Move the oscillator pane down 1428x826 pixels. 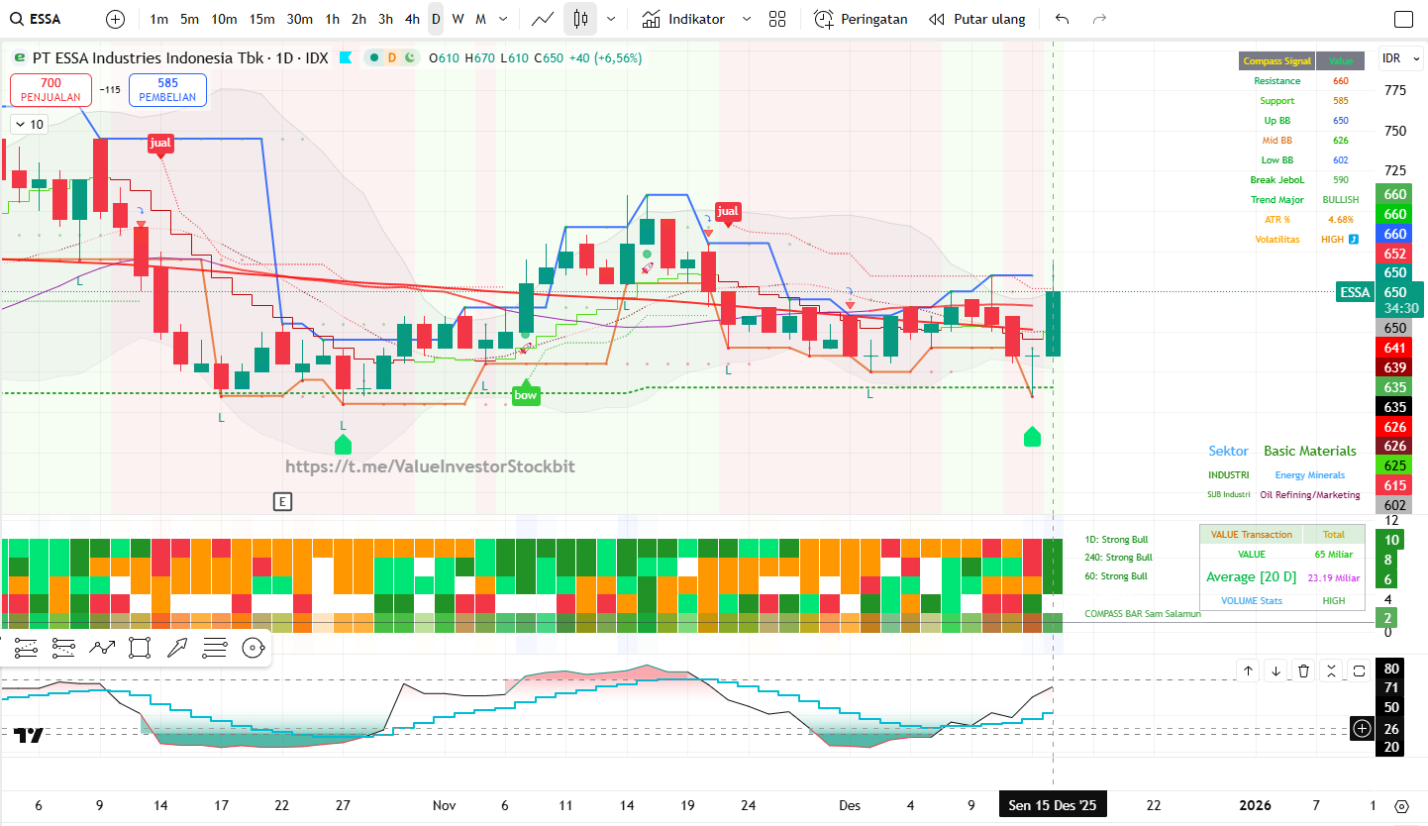(x=1276, y=671)
